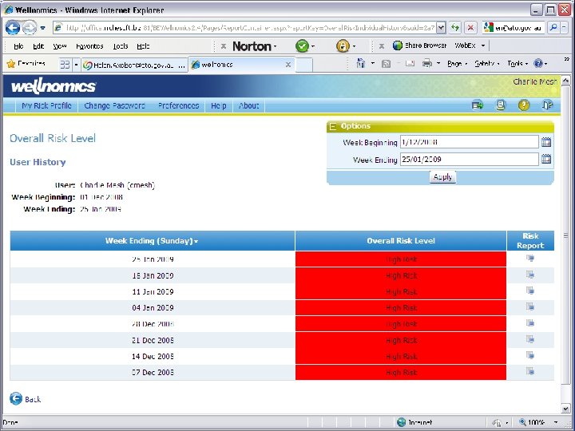575x431 pixels.
Task: Collapse the Options panel
Action: click(x=333, y=126)
